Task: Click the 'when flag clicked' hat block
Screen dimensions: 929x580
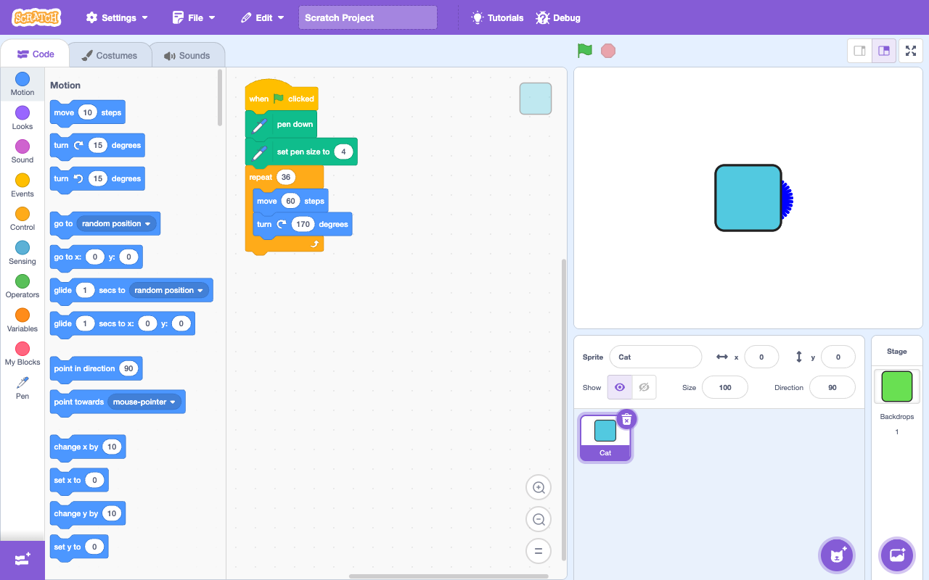Action: [x=282, y=96]
